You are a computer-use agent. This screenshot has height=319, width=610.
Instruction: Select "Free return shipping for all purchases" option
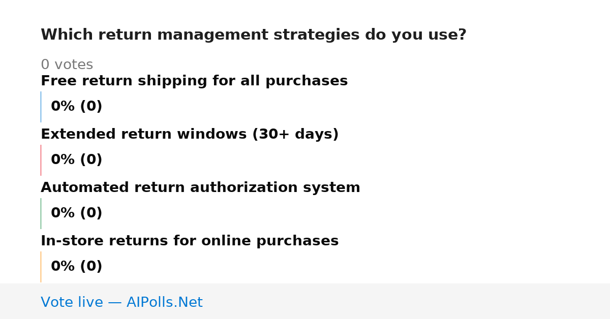point(194,81)
